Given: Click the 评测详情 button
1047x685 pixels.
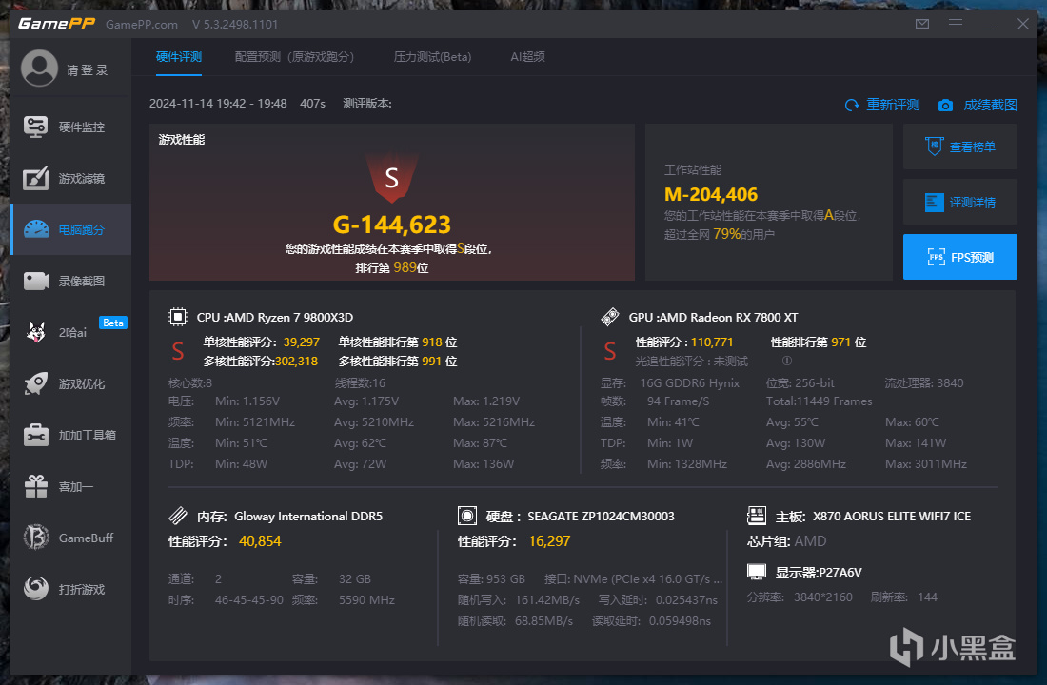Looking at the screenshot, I should 960,202.
